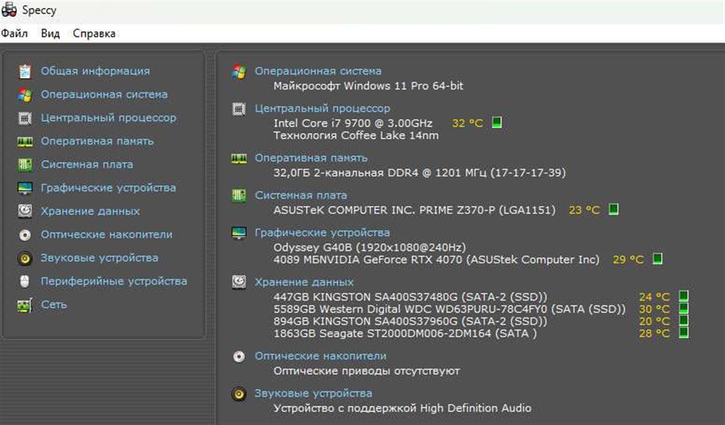725x425 pixels.
Task: Click the Операционная система heading link in summary
Action: click(318, 71)
